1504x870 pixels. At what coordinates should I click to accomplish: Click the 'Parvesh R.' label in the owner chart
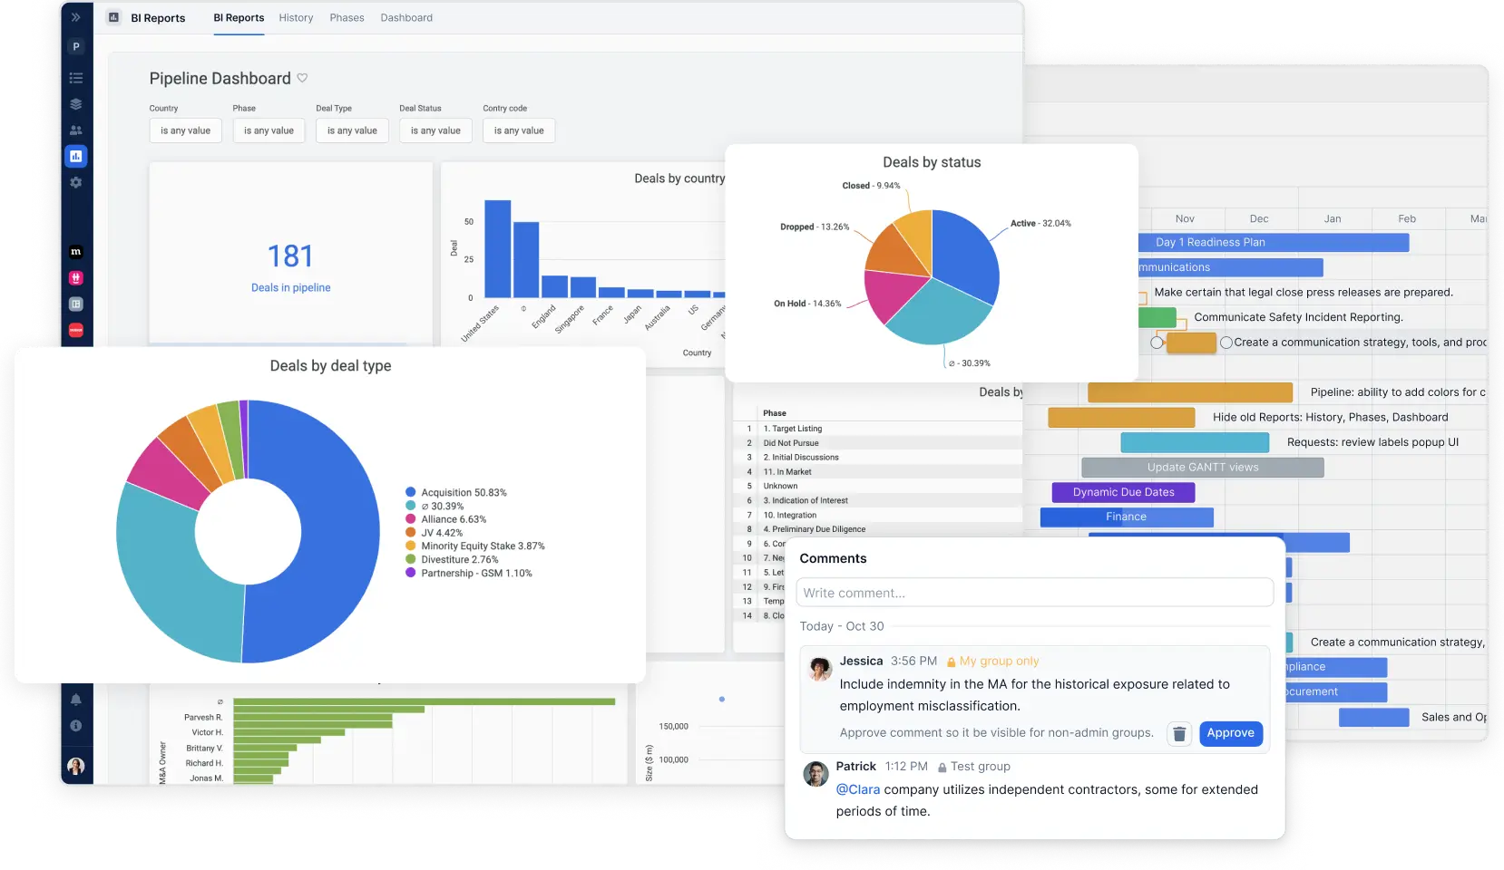click(x=203, y=718)
